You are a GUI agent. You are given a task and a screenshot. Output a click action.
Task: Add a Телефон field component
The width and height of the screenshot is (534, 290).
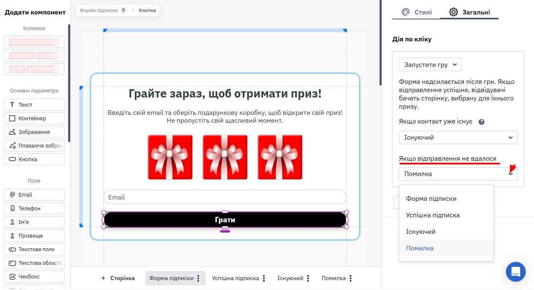tap(34, 208)
